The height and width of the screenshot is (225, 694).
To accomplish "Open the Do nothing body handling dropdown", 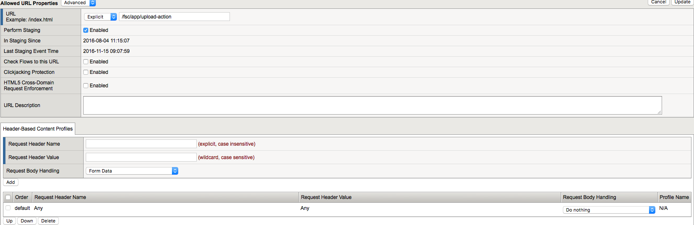I will click(x=609, y=210).
